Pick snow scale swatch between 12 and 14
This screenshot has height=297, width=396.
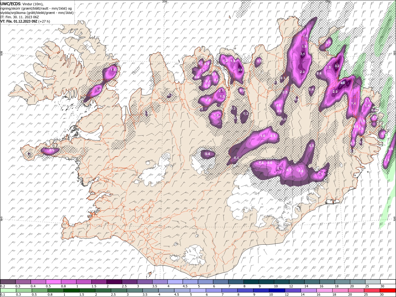pyautogui.click(x=297, y=282)
